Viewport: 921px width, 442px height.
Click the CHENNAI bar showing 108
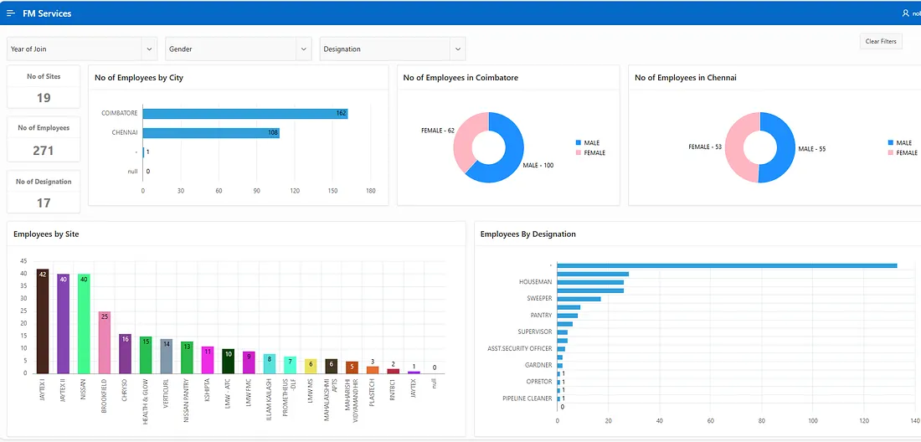[210, 132]
